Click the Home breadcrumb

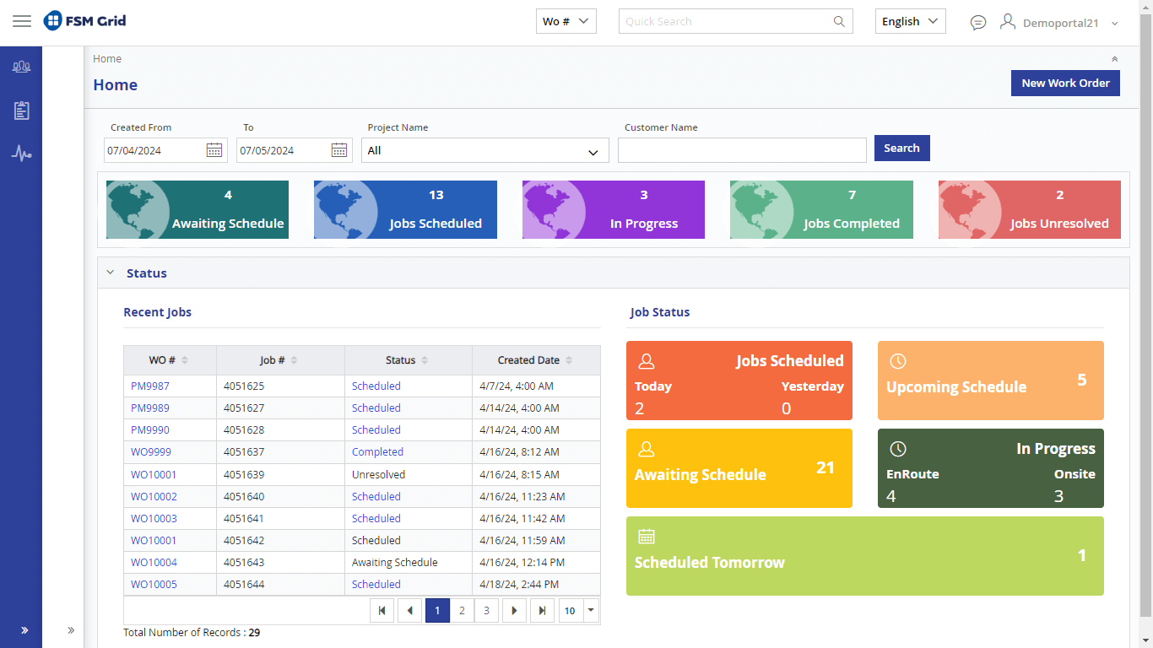pyautogui.click(x=107, y=59)
